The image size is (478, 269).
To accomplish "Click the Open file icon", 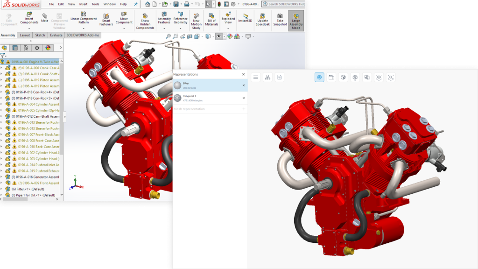I will coord(165,4).
